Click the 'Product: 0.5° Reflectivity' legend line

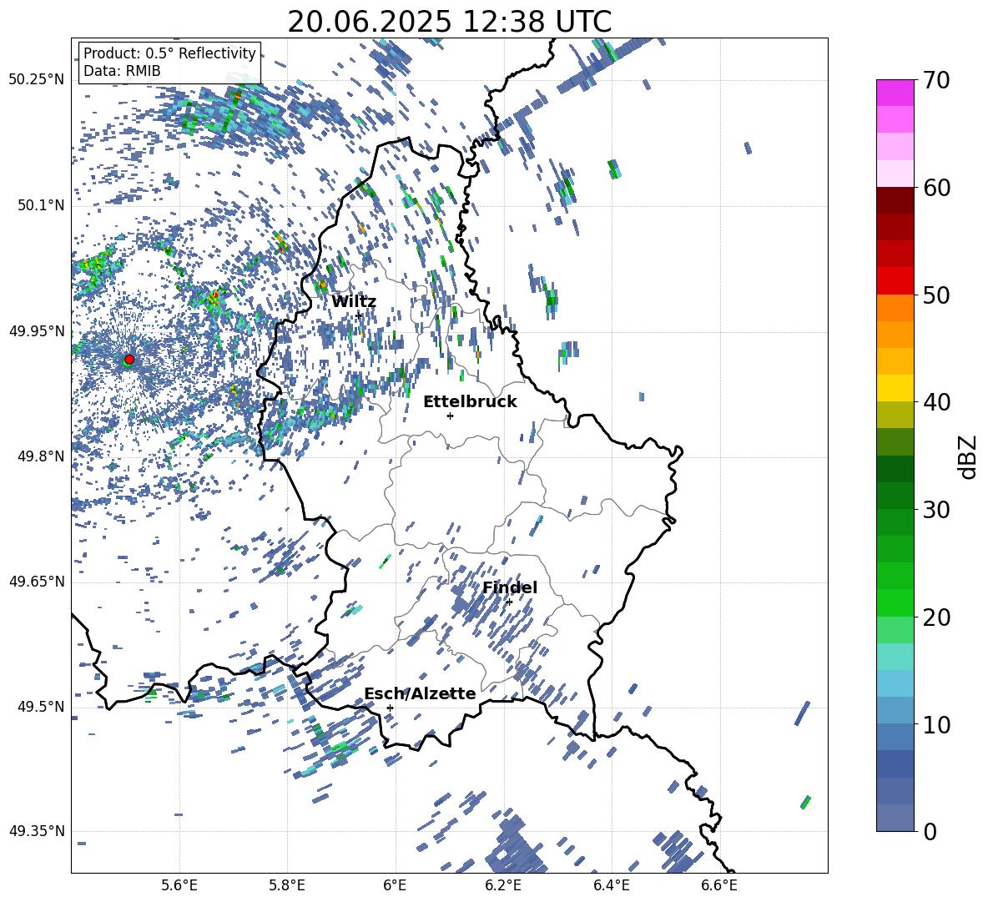coord(169,53)
